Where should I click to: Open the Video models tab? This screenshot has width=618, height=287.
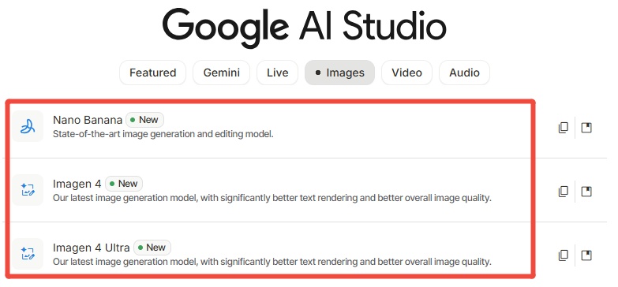tap(406, 73)
